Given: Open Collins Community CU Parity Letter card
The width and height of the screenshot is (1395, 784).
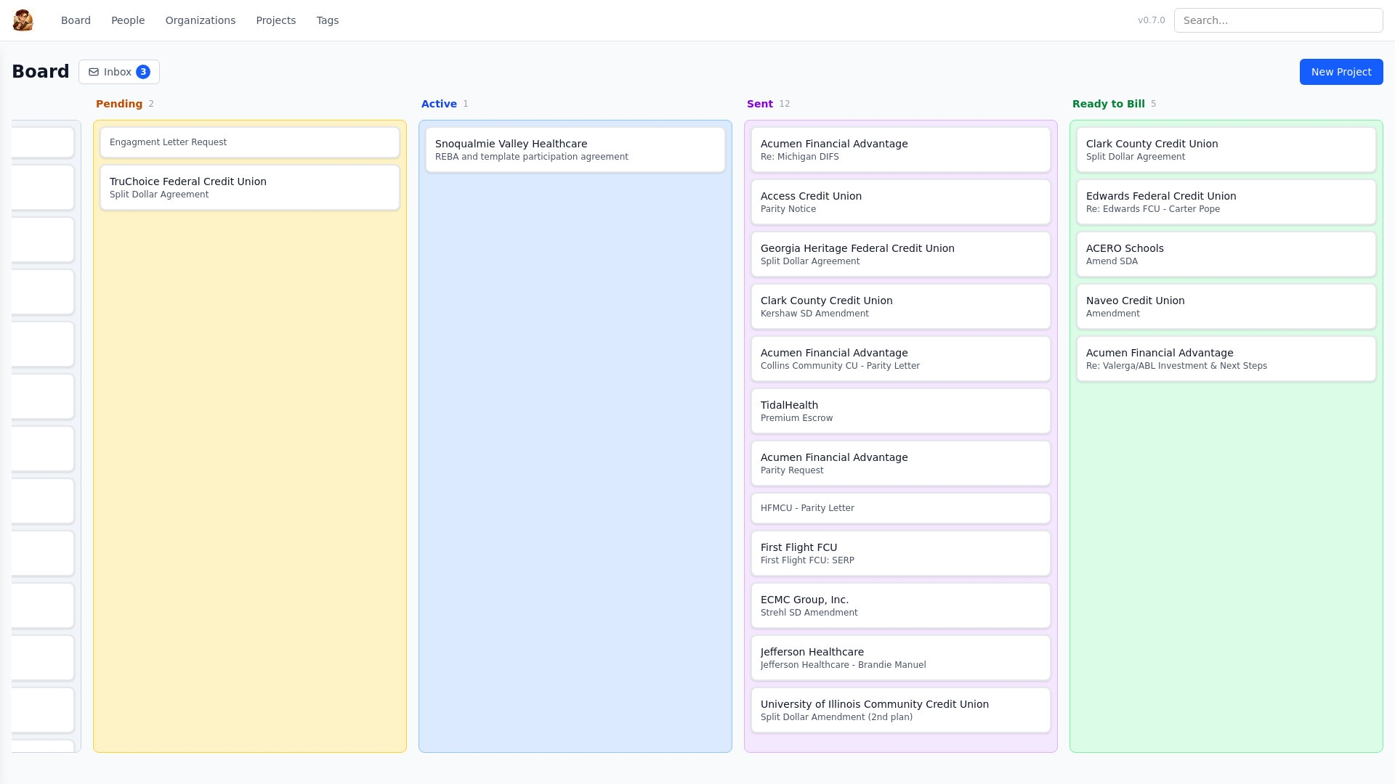Looking at the screenshot, I should (x=901, y=359).
